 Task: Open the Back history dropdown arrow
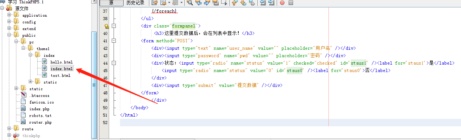coord(169,2)
